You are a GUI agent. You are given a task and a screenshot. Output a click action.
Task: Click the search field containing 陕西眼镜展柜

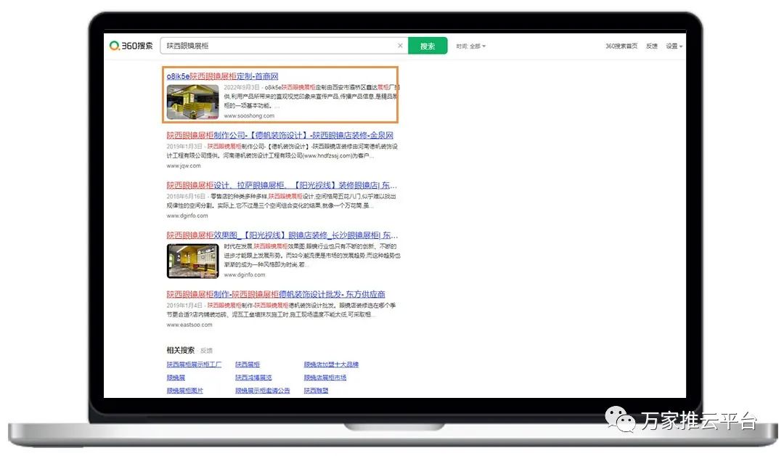[276, 46]
